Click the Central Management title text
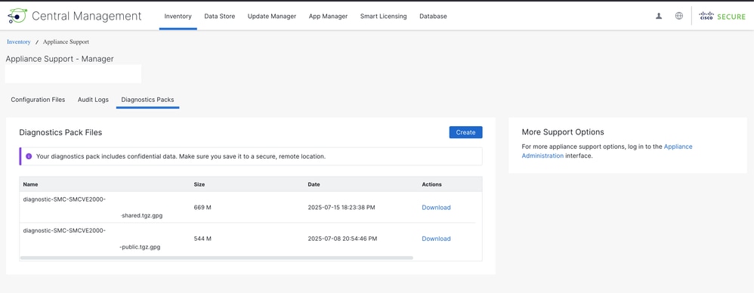The image size is (754, 293). click(x=87, y=16)
